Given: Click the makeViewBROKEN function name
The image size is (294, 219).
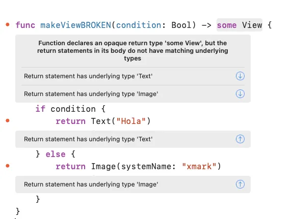Looking at the screenshot, I should pyautogui.click(x=76, y=25).
